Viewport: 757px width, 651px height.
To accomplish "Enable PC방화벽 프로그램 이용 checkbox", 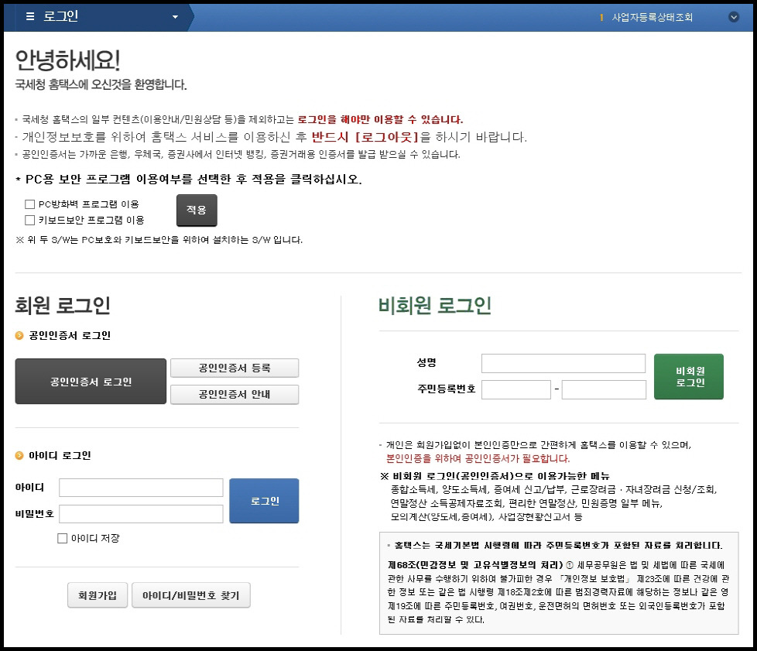I will (x=30, y=204).
